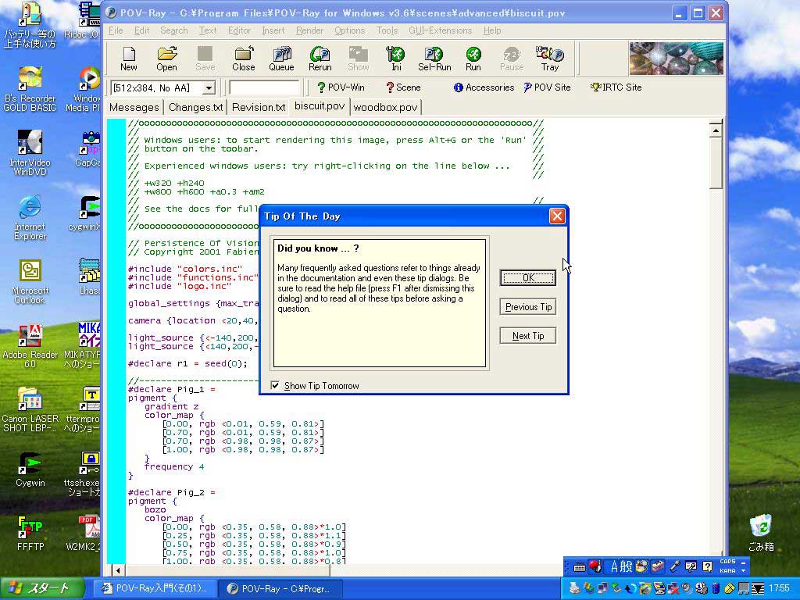Click the IME help question mark icon

coord(707,566)
